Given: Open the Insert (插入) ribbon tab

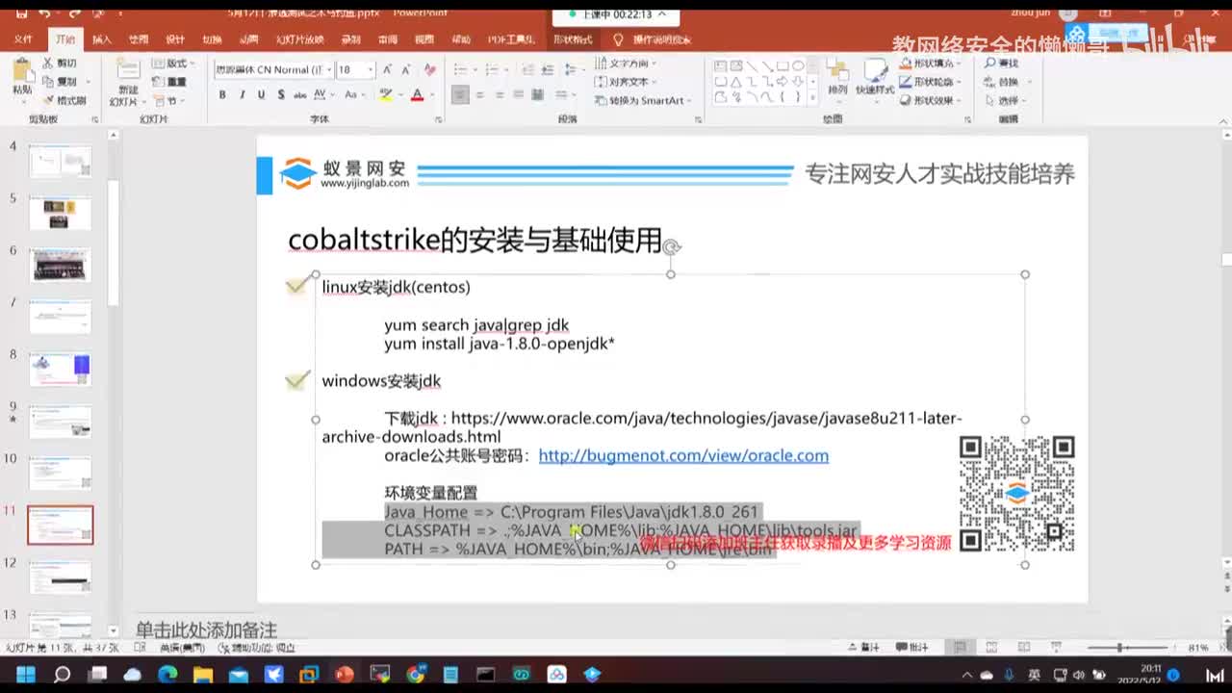Looking at the screenshot, I should (102, 40).
